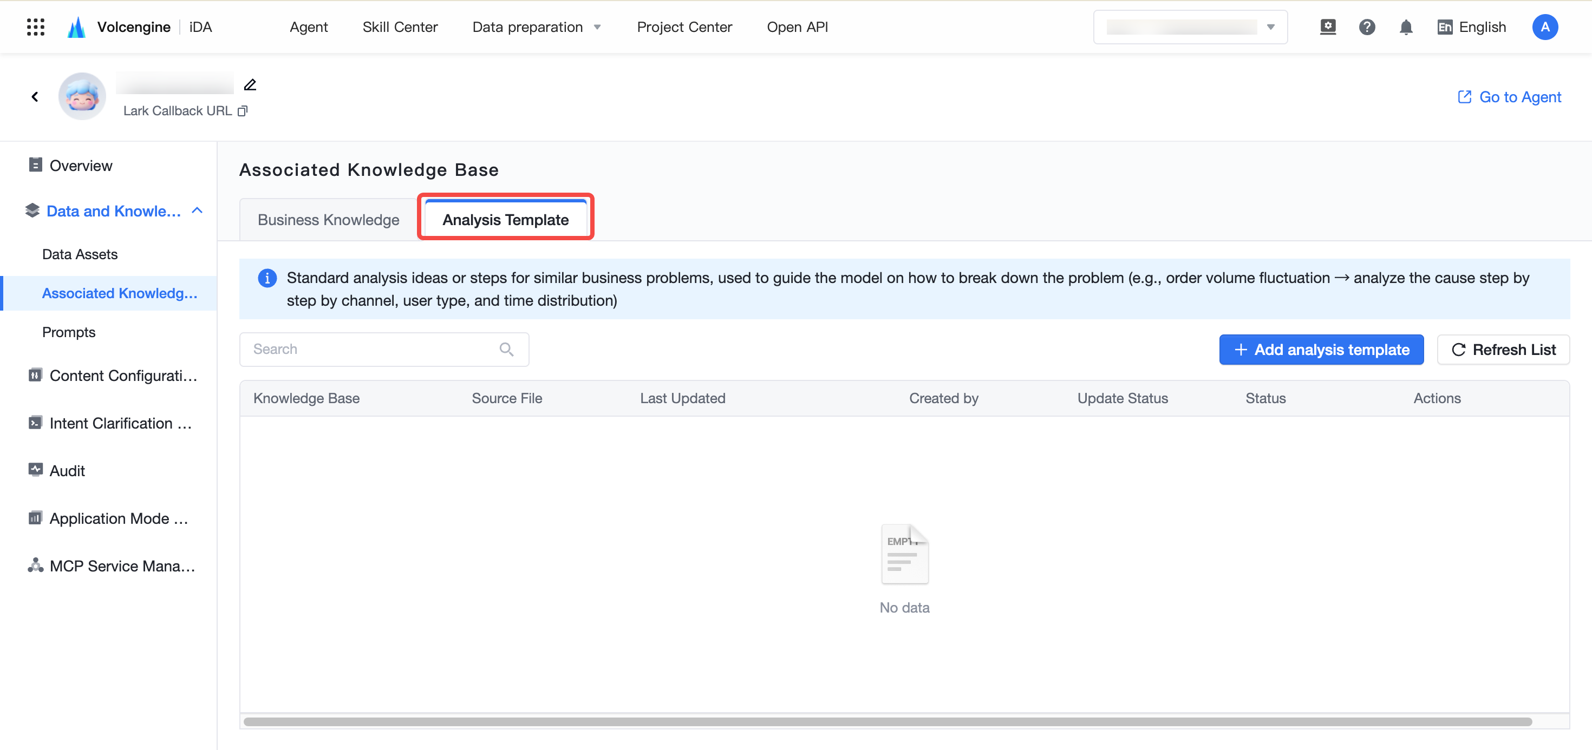Switch to the Business Knowledge tab
This screenshot has height=750, width=1592.
coord(328,220)
